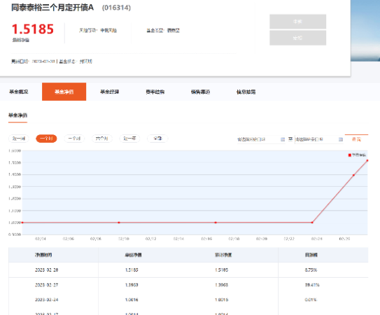Toggle the red chart legend marker

[350, 155]
